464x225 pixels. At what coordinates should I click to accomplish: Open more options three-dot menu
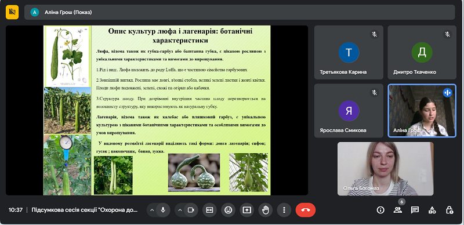tap(284, 210)
